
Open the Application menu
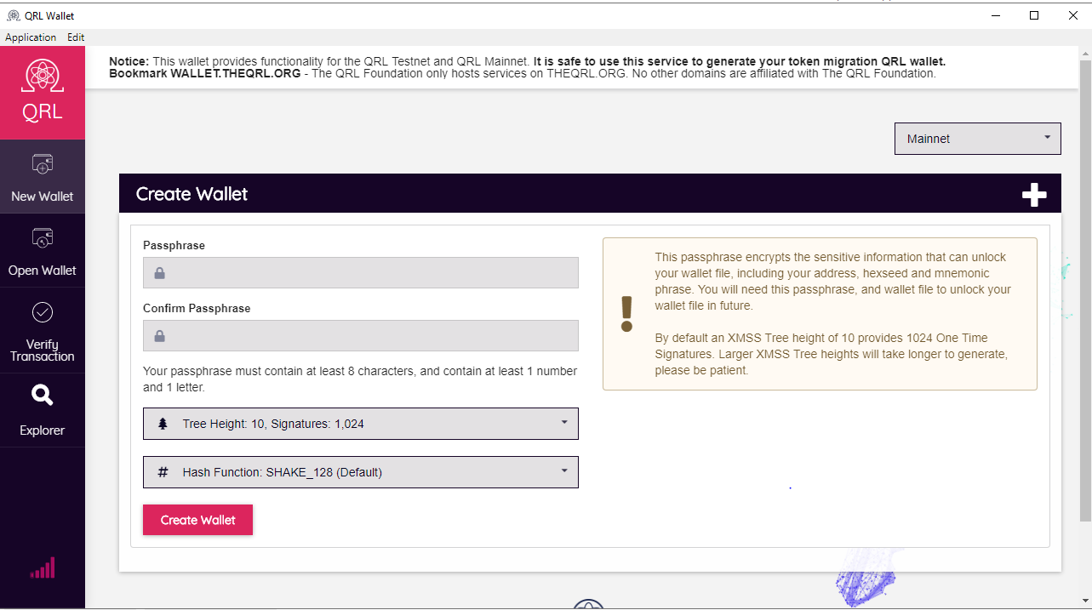coord(31,37)
